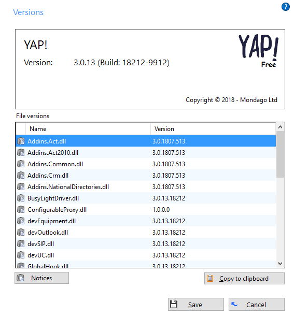Click the YAP! Free logo image
294x317 pixels.
[x=258, y=51]
